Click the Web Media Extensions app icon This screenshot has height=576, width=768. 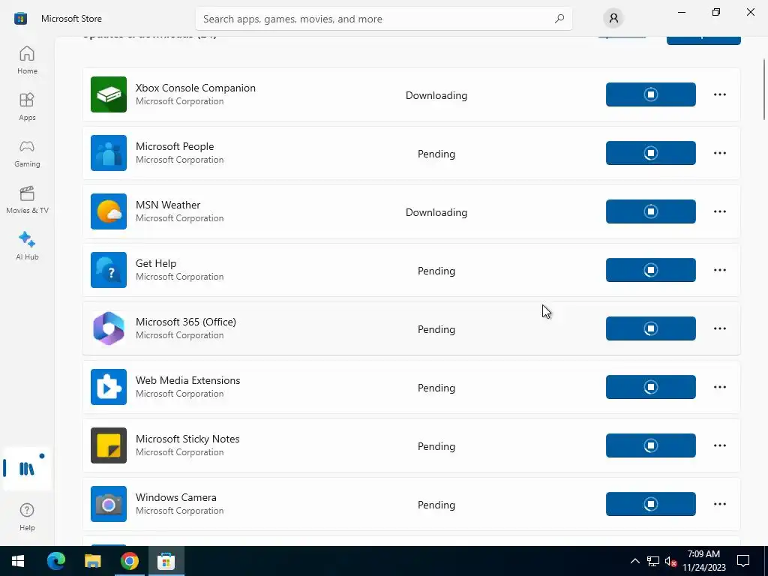point(109,387)
